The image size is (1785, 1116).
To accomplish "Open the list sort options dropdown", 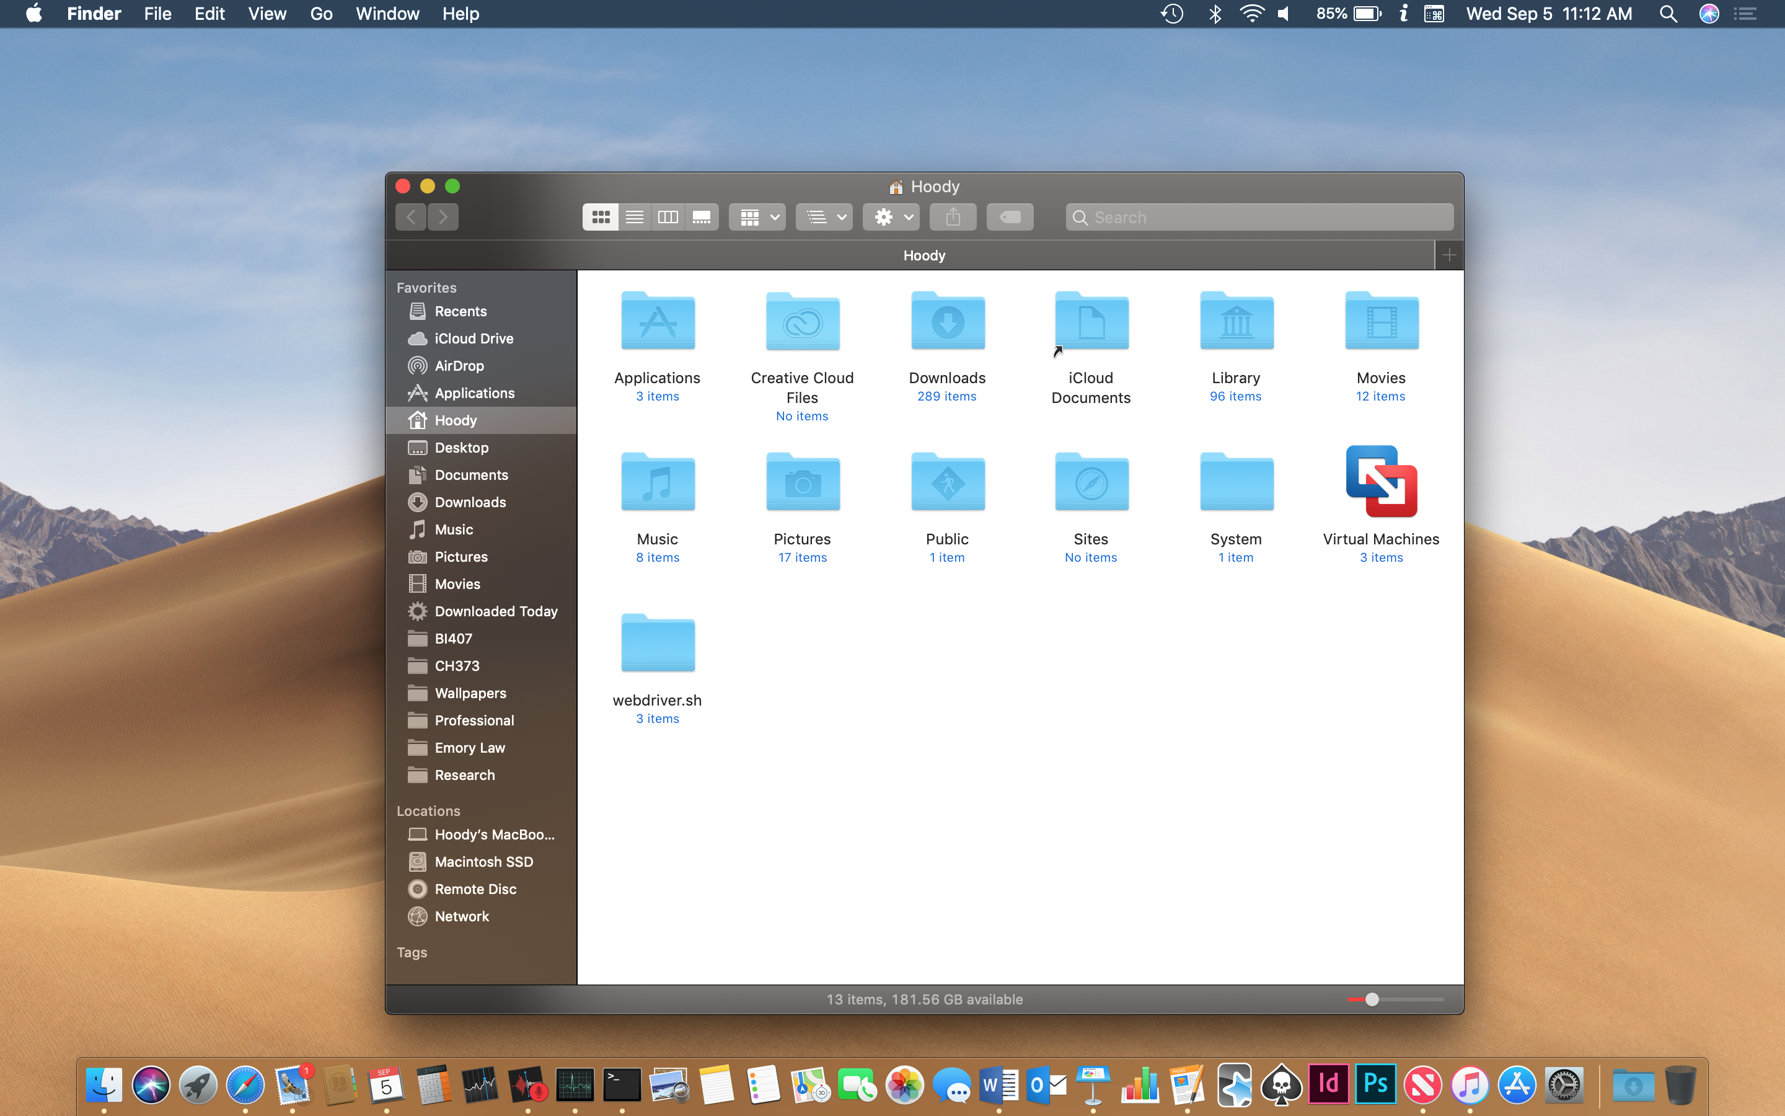I will (824, 217).
